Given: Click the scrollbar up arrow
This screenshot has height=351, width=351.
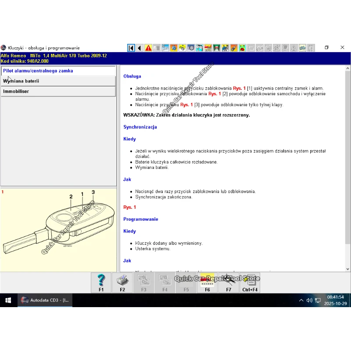Looking at the screenshot, I should [347, 68].
